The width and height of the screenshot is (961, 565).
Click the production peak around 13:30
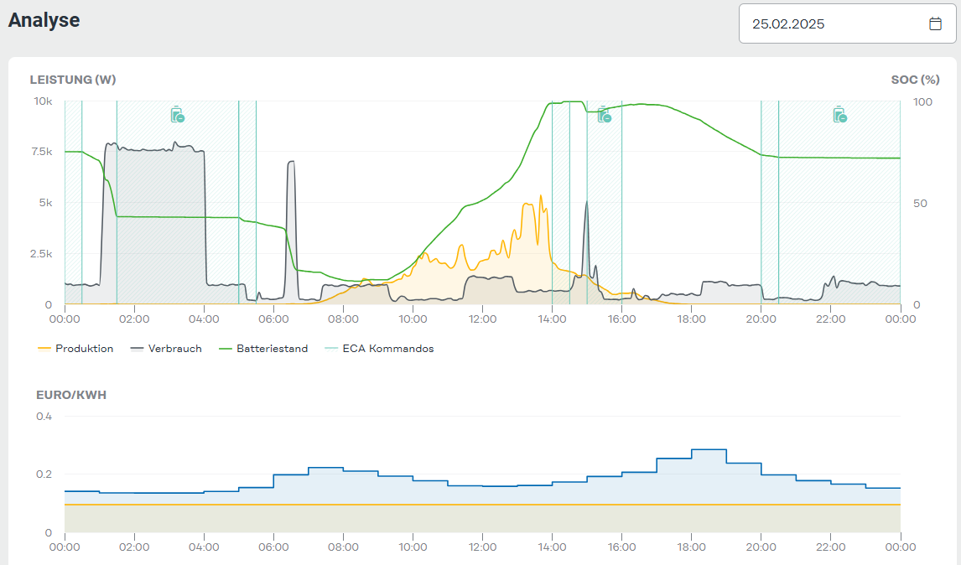click(541, 197)
